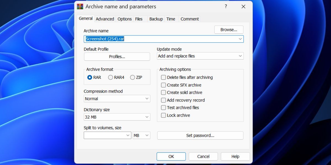Open the MB size unit dropdown
This screenshot has width=331, height=165.
[x=141, y=135]
